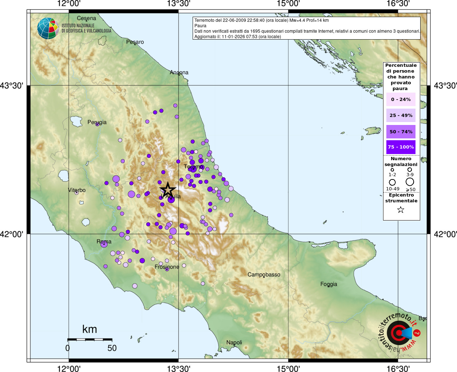Click the 'Dati non verificati' questionnaire text

[307, 31]
